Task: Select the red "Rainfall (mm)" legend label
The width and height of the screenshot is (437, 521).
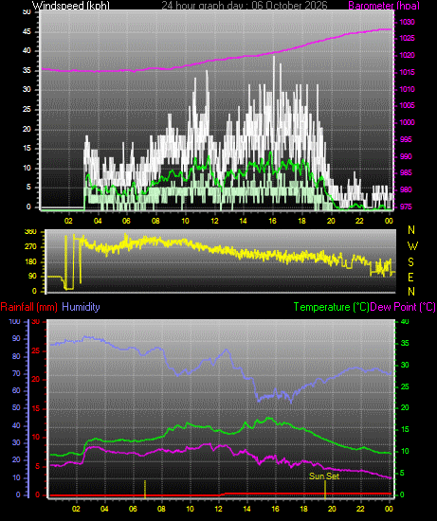Action: [29, 307]
